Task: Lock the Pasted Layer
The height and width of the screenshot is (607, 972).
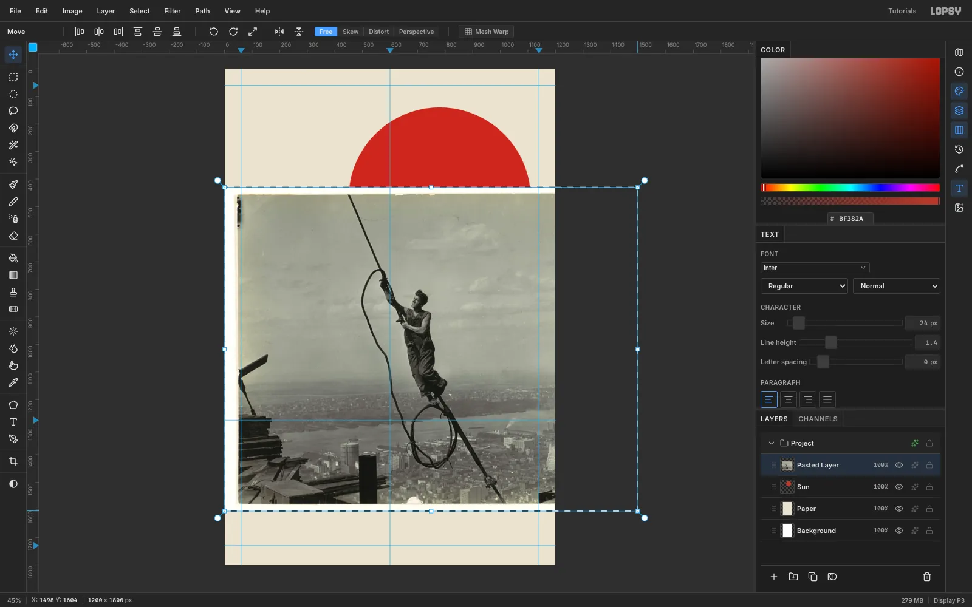Action: (929, 465)
